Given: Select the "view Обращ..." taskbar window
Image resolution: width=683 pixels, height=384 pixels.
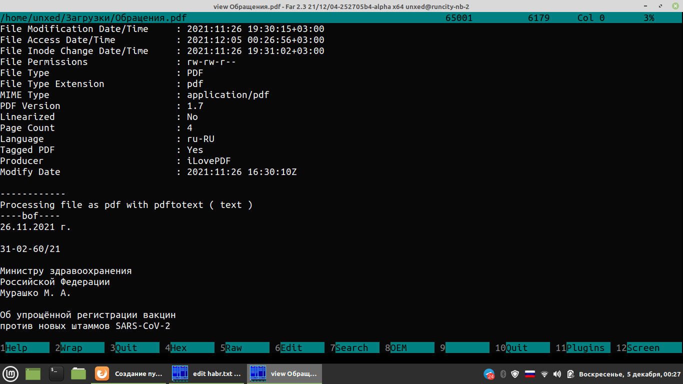Looking at the screenshot, I should click(284, 373).
